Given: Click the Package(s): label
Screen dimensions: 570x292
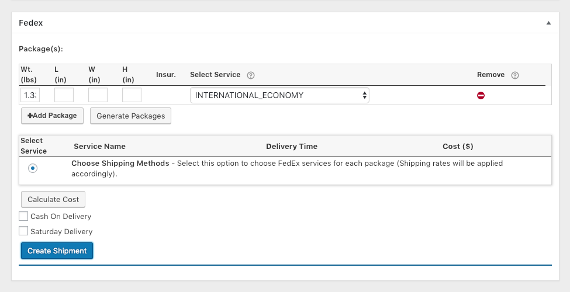Looking at the screenshot, I should click(x=41, y=48).
